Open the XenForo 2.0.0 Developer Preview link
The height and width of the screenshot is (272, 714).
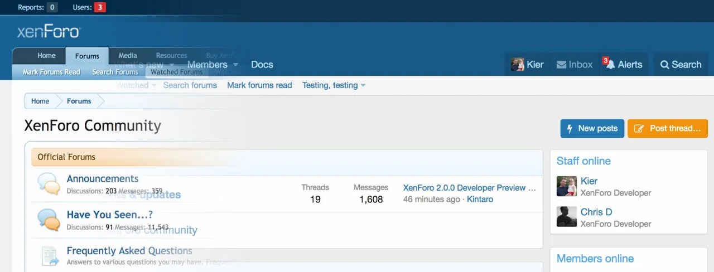point(469,188)
